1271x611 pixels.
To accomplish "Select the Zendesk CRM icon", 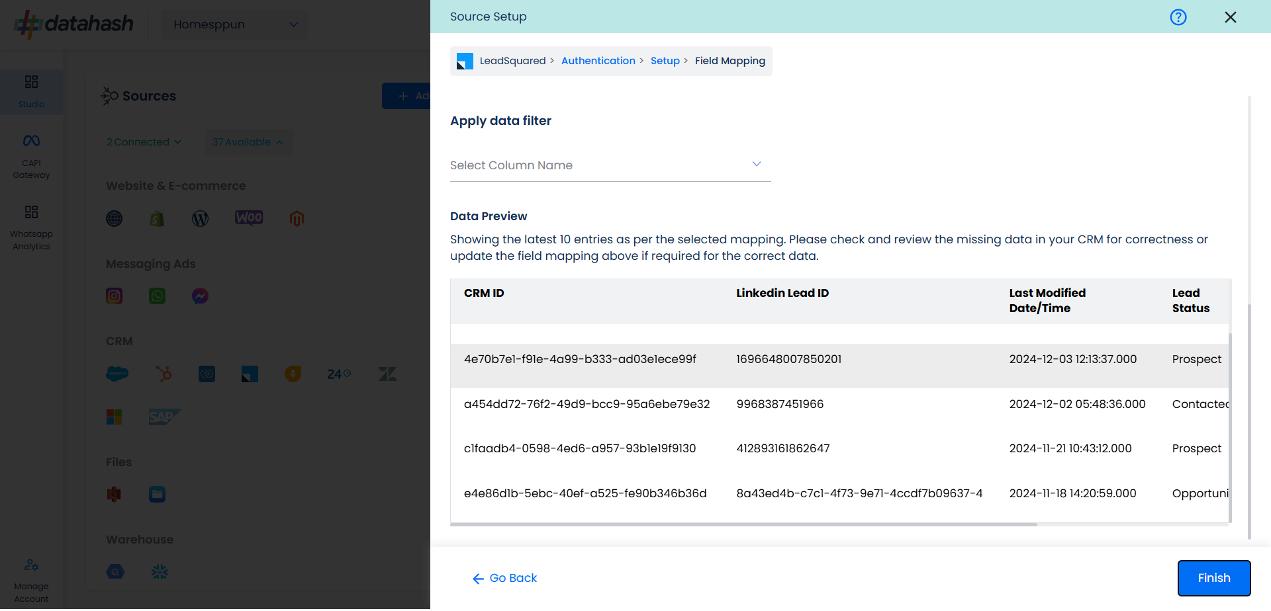I will pyautogui.click(x=387, y=374).
